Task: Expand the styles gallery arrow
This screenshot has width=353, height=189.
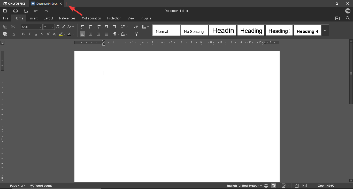Action: [x=325, y=30]
